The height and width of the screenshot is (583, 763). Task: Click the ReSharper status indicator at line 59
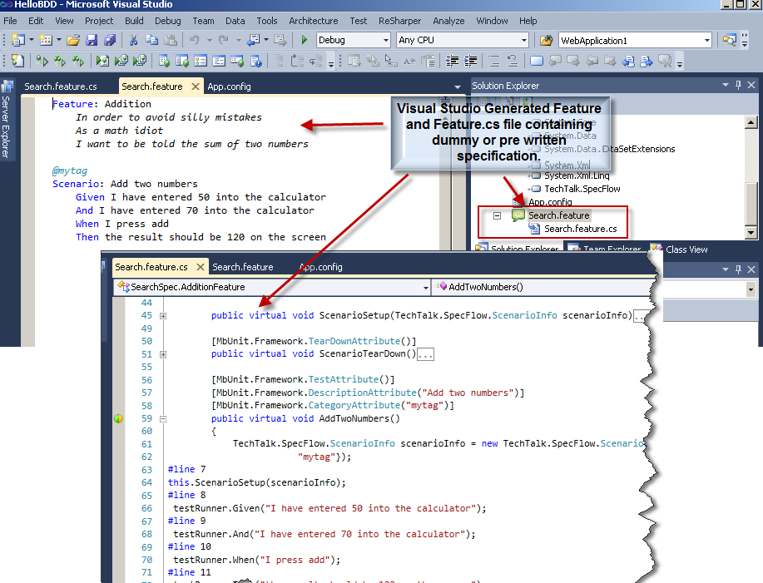(x=118, y=418)
